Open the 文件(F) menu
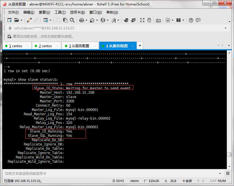The height and width of the screenshot is (186, 234). (x=13, y=12)
